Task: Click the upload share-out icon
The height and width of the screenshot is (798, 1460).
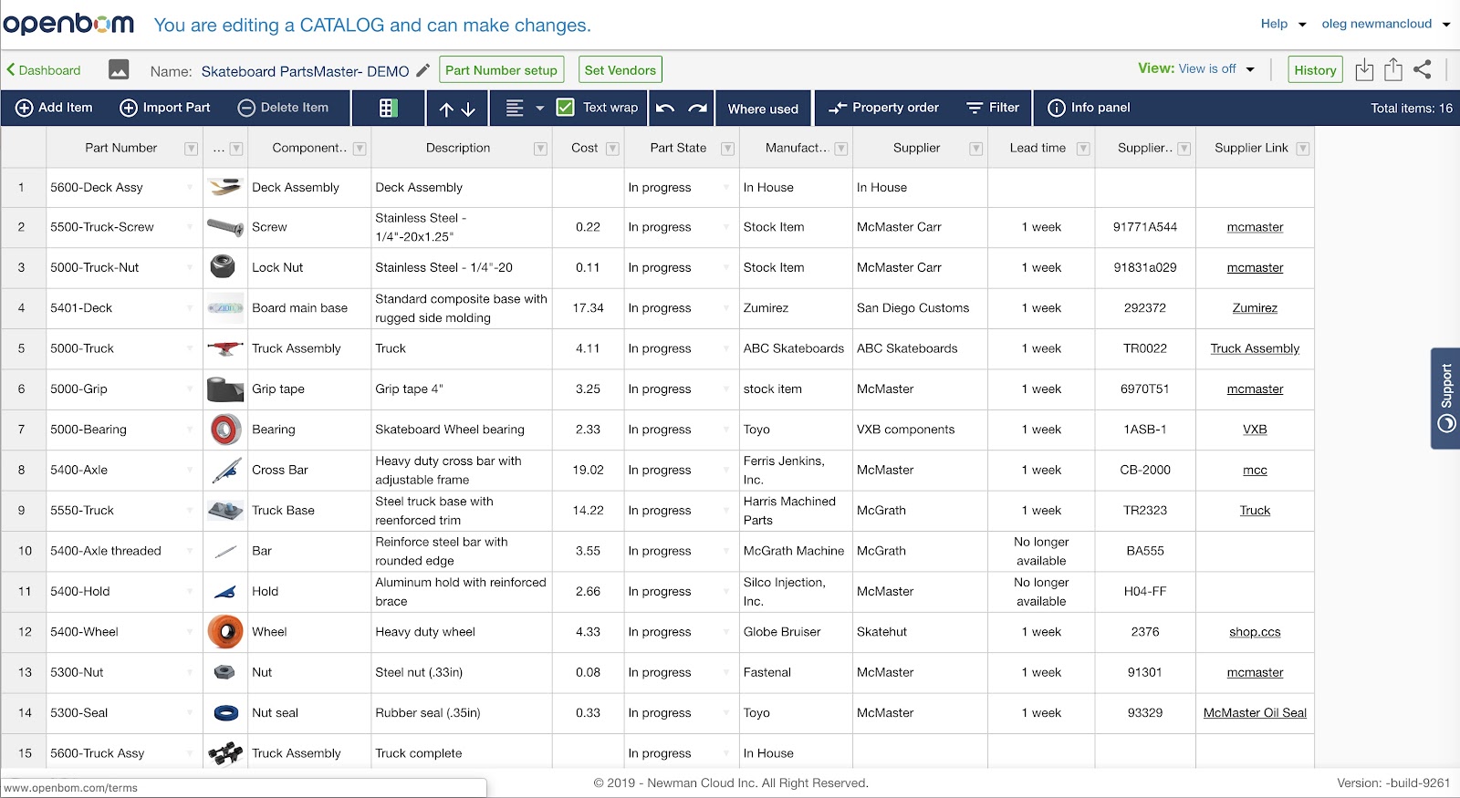Action: [x=1393, y=69]
